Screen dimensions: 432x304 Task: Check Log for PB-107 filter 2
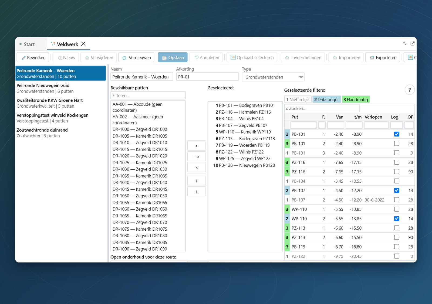coord(397,200)
